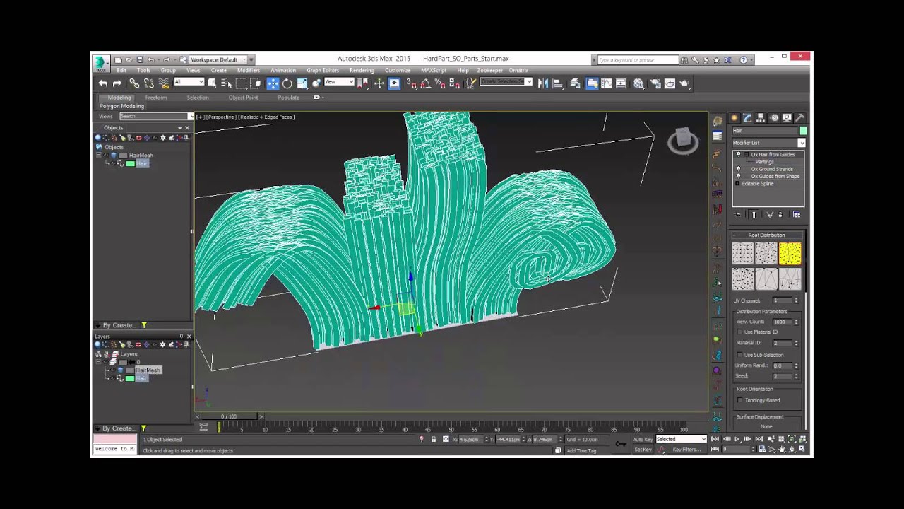Click the Save File icon in title bar
Viewport: 904px width, 509px height.
pos(140,59)
